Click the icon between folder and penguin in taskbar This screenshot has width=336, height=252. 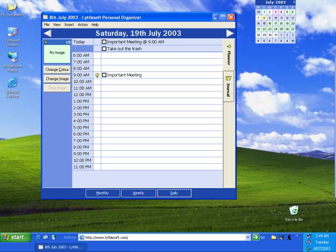click(x=282, y=237)
